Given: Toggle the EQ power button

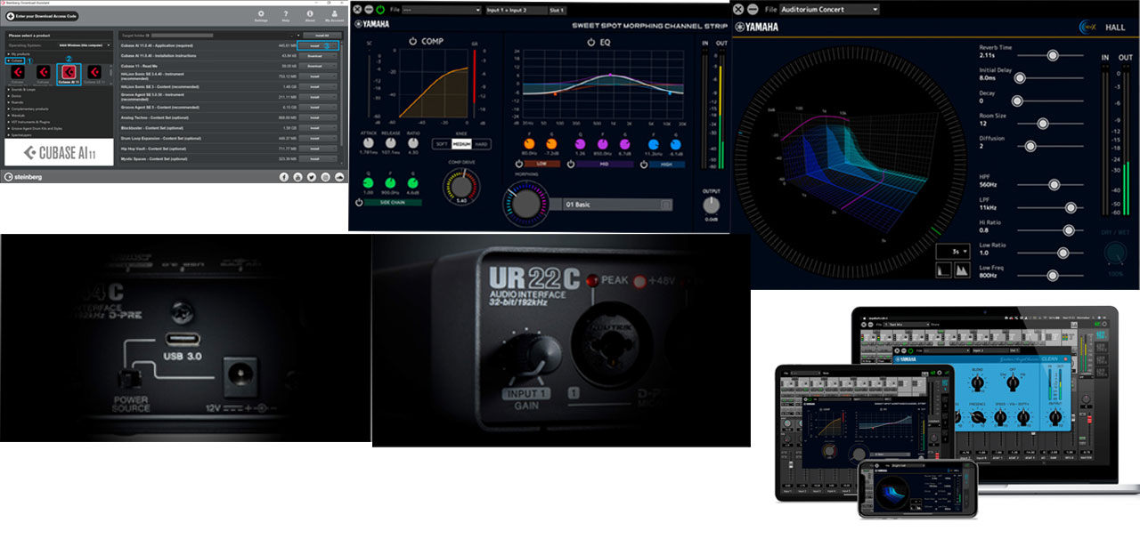Looking at the screenshot, I should point(590,41).
